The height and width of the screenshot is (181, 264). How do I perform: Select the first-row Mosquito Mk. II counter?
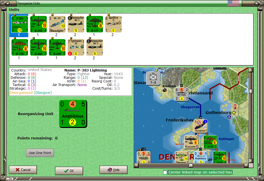click(76, 24)
